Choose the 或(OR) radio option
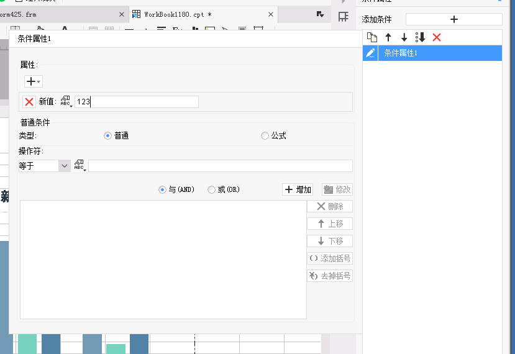Viewport: 515px width, 354px height. [212, 189]
